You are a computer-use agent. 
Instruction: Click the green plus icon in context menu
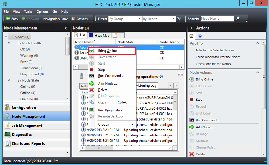pyautogui.click(x=92, y=84)
